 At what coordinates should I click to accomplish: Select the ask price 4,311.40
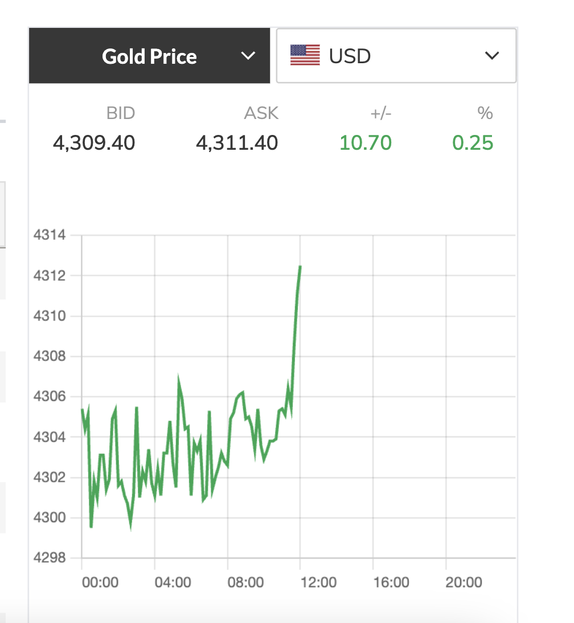click(237, 142)
